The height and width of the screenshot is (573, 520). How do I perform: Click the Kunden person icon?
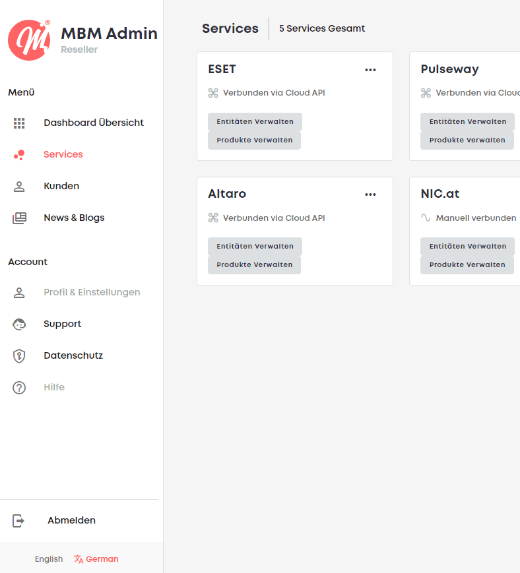point(19,187)
